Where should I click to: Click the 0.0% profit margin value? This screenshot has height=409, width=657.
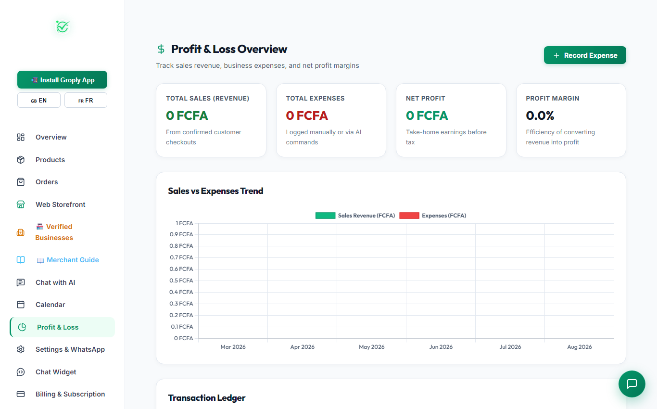540,115
